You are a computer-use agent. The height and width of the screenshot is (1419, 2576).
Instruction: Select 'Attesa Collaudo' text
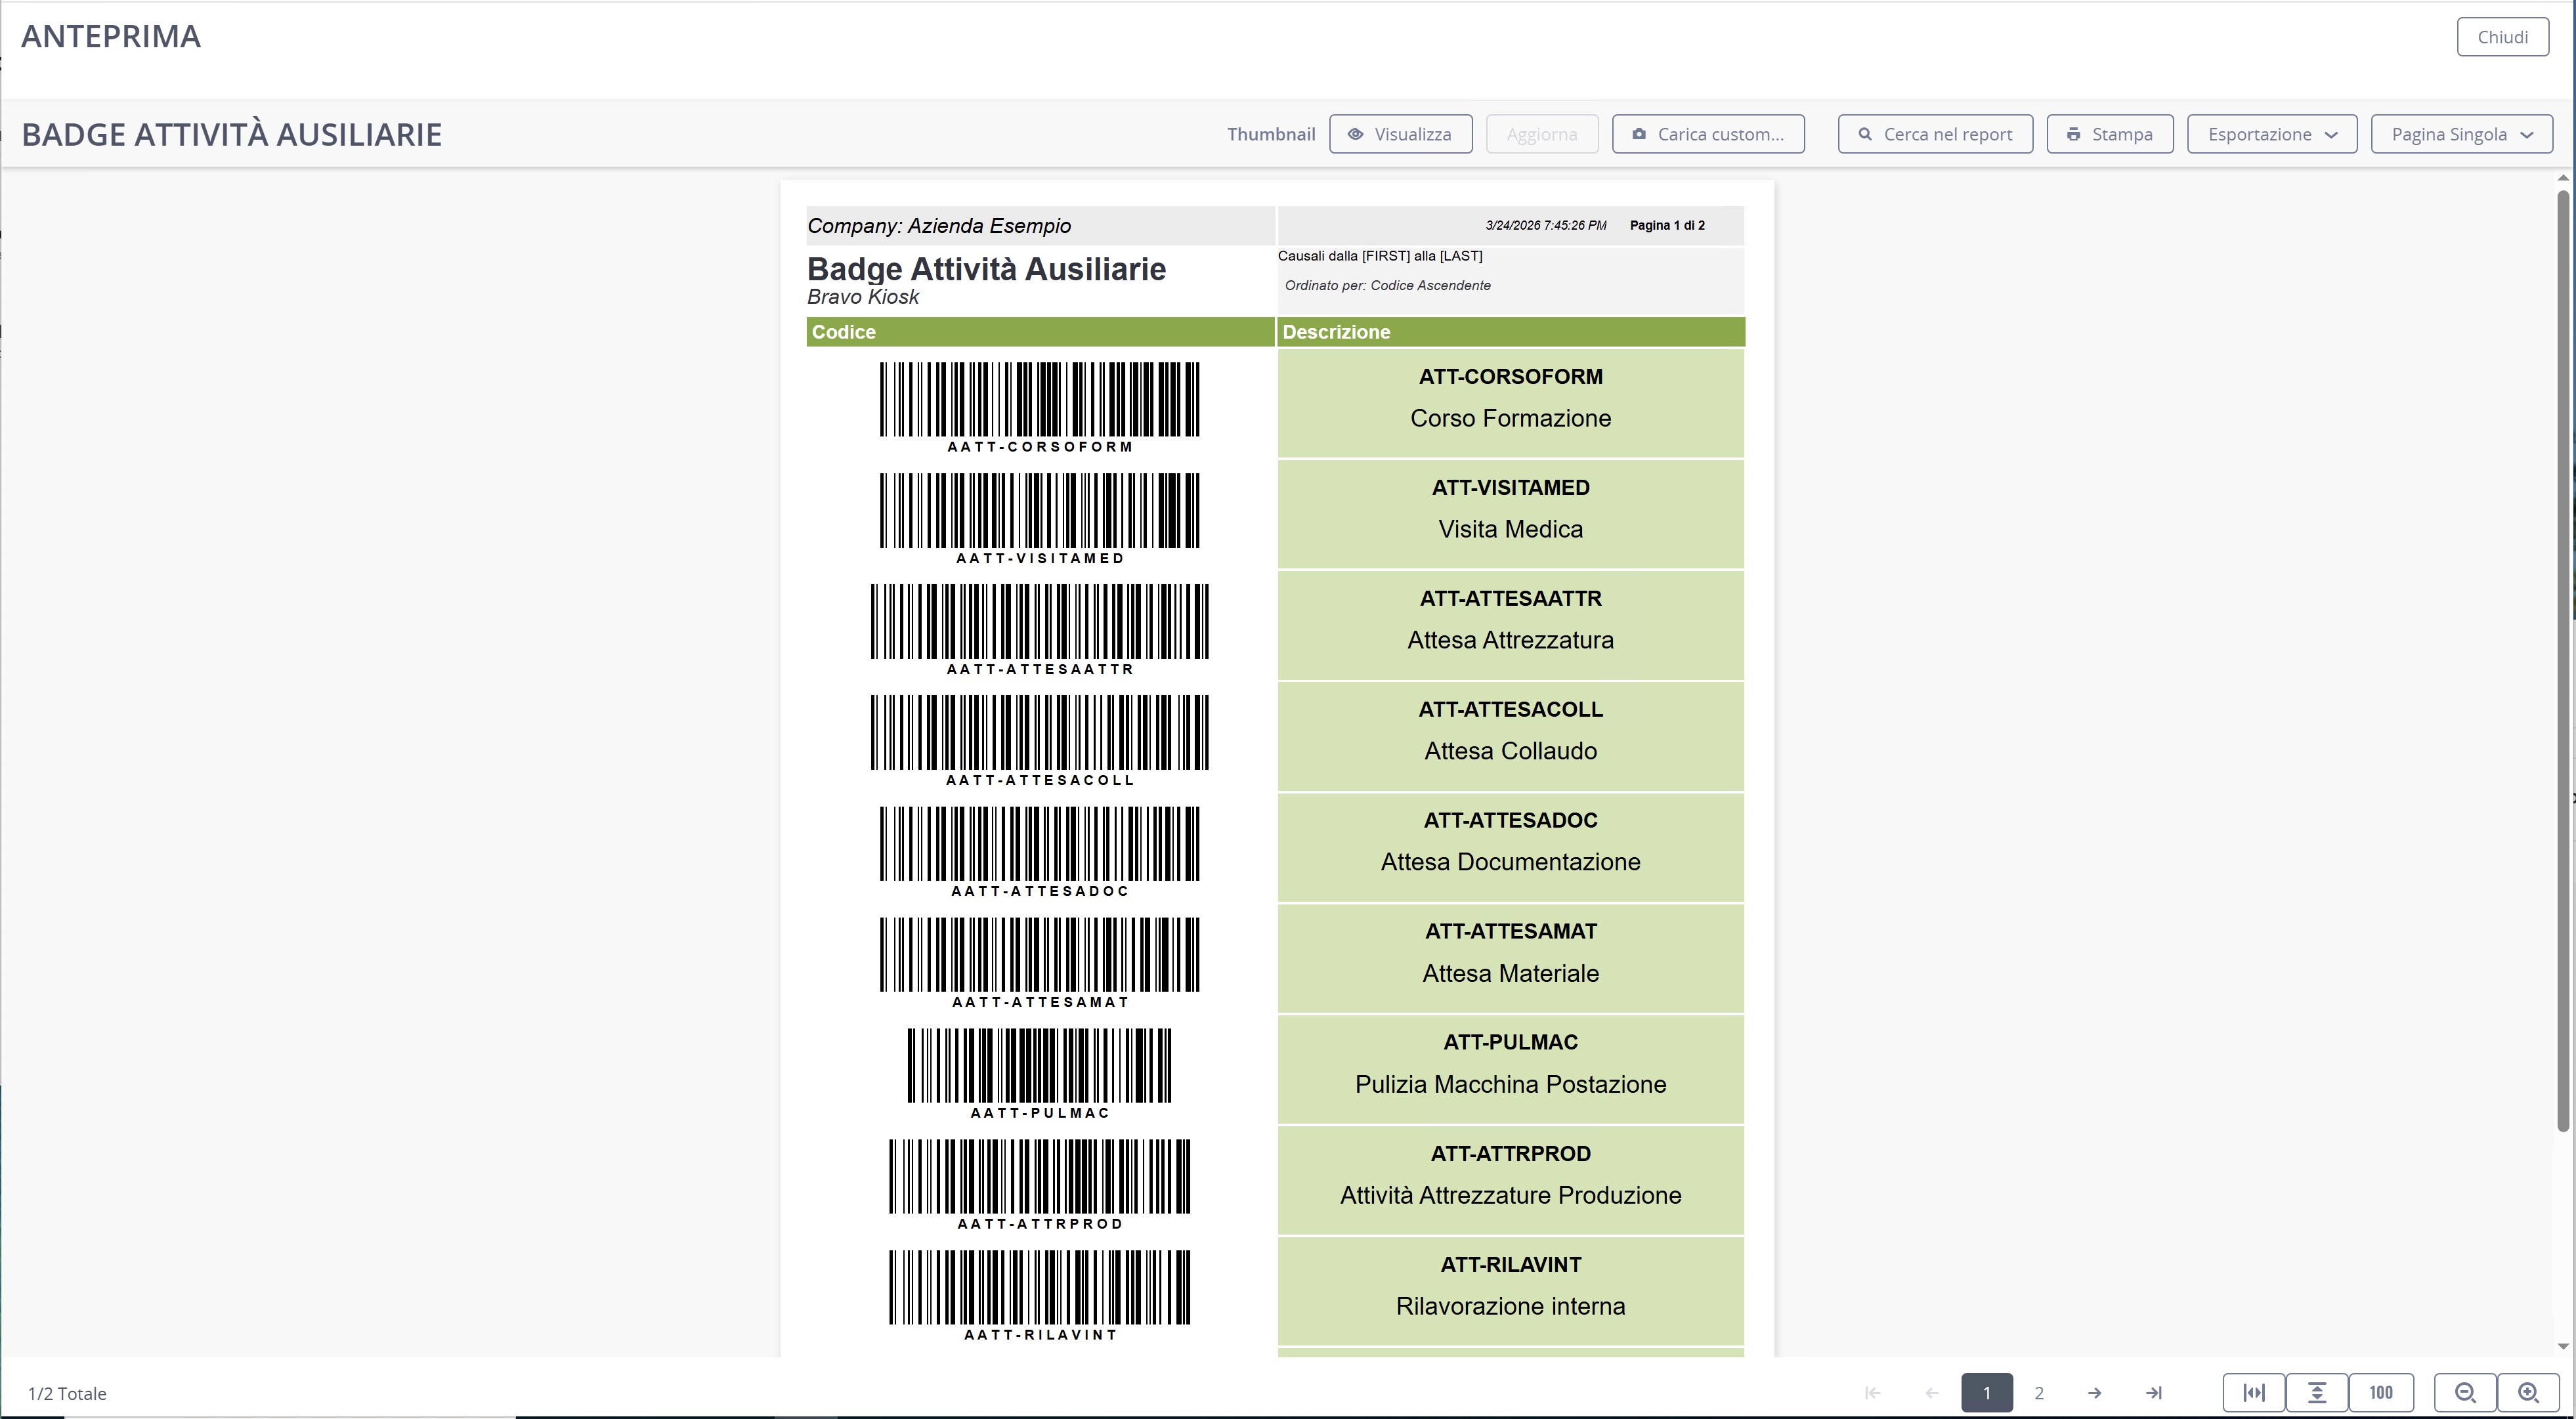click(1510, 751)
